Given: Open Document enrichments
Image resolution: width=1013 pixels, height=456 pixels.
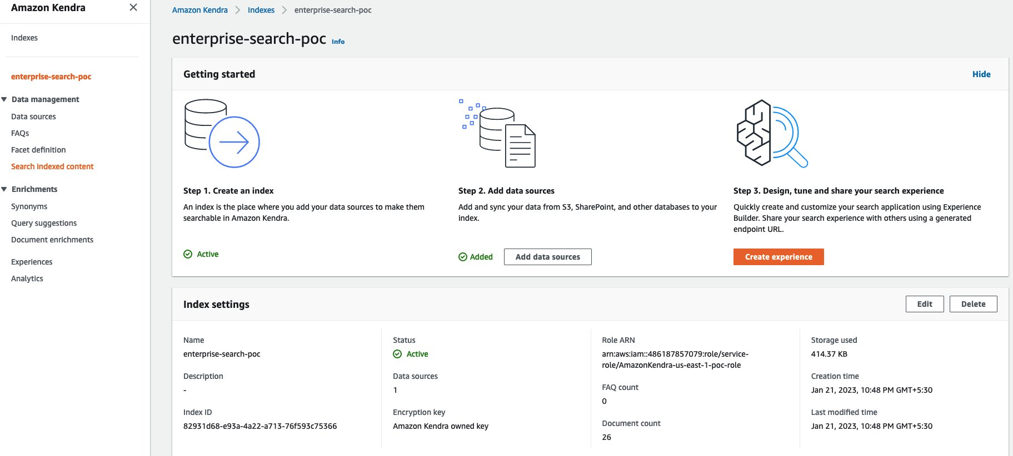Looking at the screenshot, I should point(52,240).
